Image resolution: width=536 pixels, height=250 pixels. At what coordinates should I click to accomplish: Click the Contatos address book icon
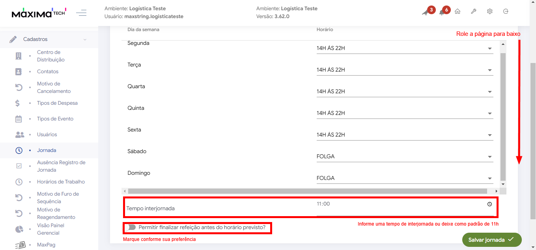(x=19, y=72)
